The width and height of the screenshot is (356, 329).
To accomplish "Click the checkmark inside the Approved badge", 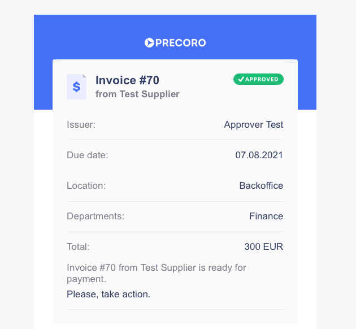I will pos(241,79).
